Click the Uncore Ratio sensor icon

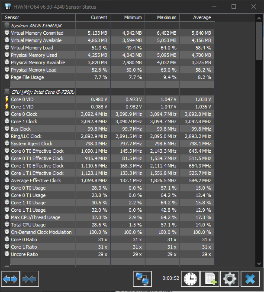[7, 254]
